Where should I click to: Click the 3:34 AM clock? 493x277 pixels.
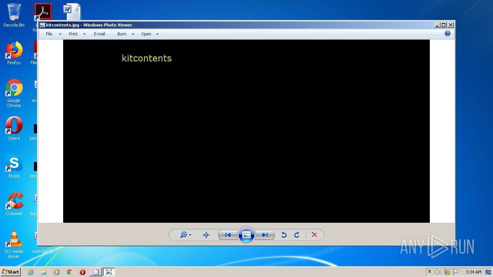[473, 272]
